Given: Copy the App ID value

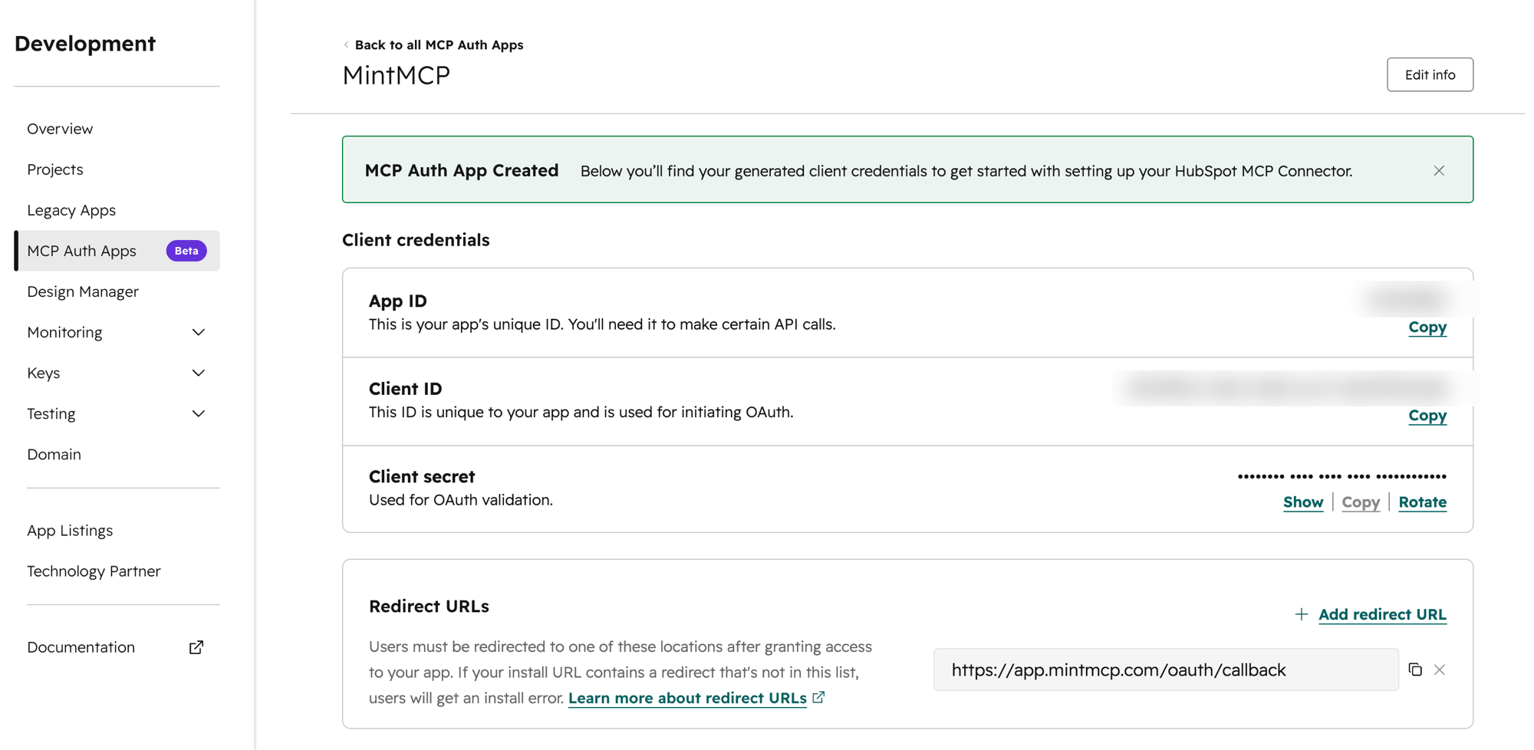Looking at the screenshot, I should [x=1427, y=327].
